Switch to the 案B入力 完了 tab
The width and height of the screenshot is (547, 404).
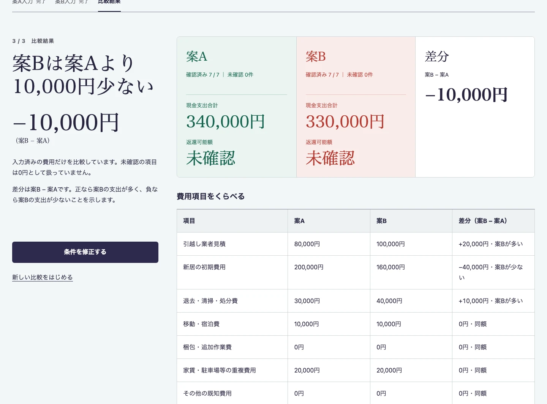72,2
